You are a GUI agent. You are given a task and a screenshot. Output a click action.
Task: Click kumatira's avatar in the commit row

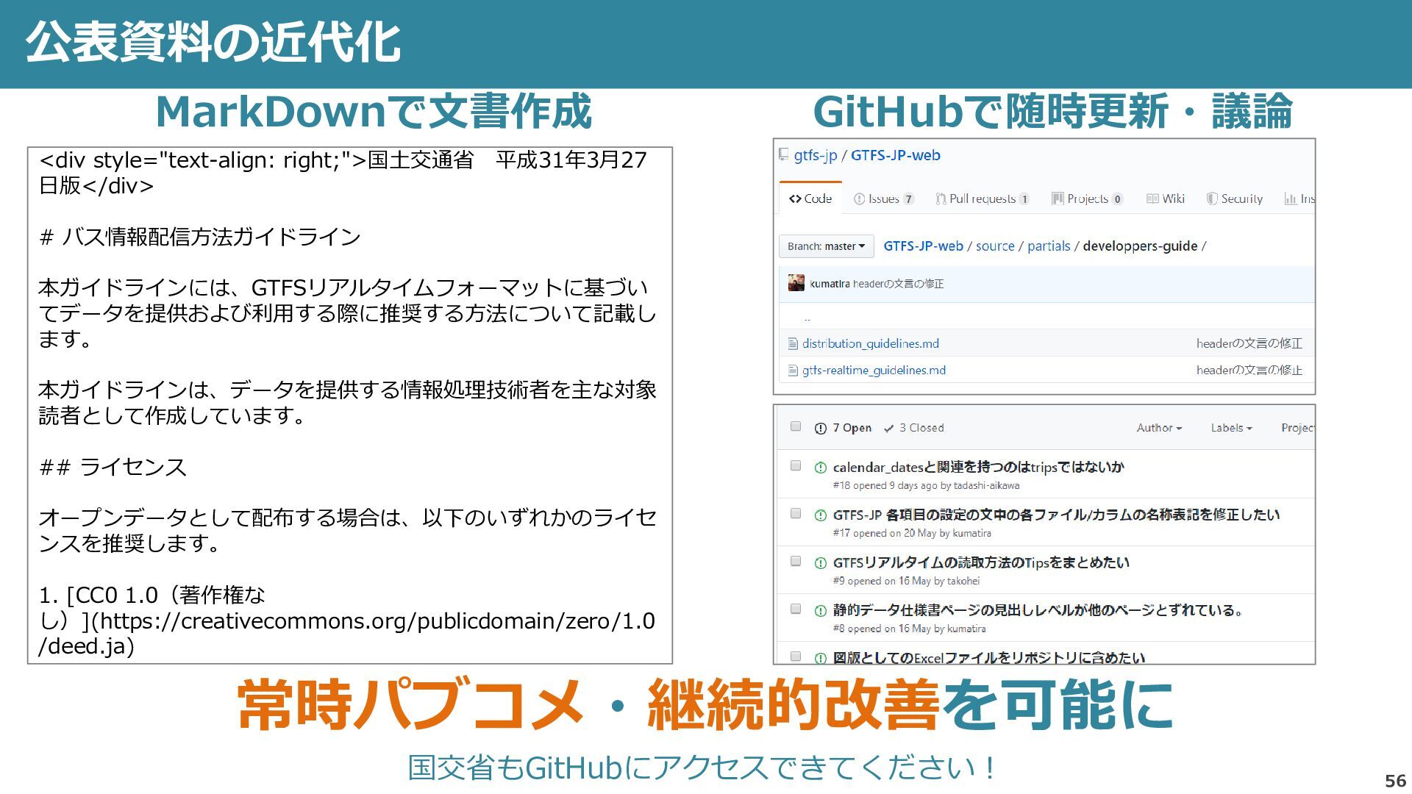[x=796, y=283]
